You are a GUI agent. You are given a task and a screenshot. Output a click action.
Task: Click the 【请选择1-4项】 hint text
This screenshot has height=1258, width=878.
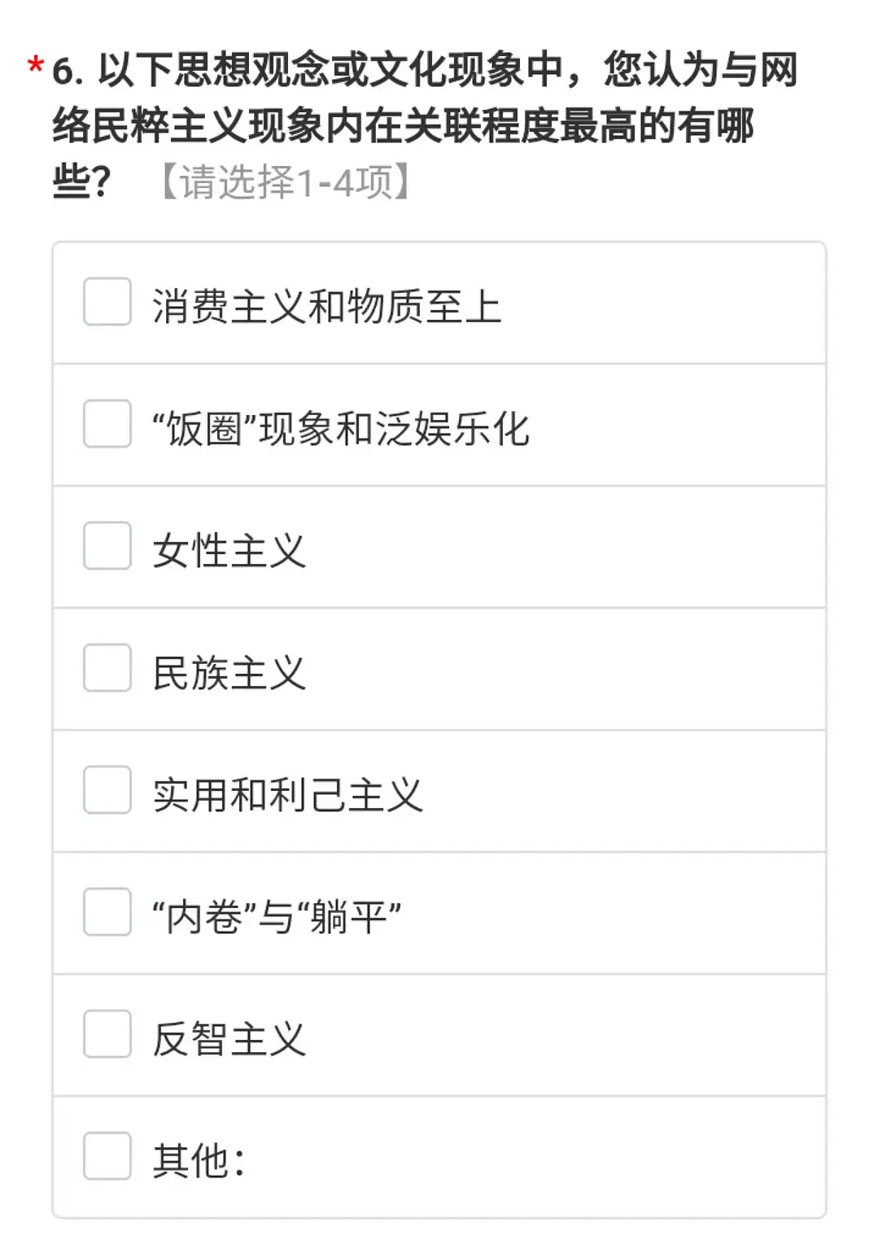click(x=286, y=181)
